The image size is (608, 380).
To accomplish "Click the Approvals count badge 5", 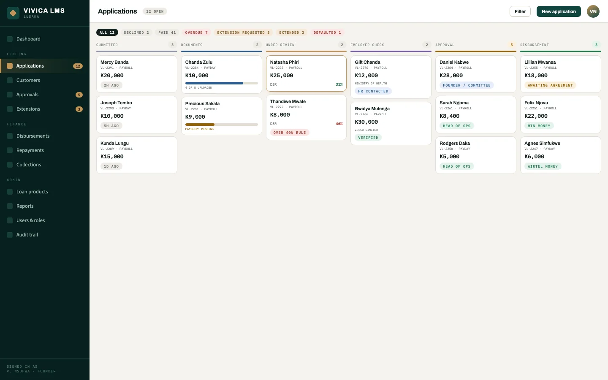I will pos(79,95).
